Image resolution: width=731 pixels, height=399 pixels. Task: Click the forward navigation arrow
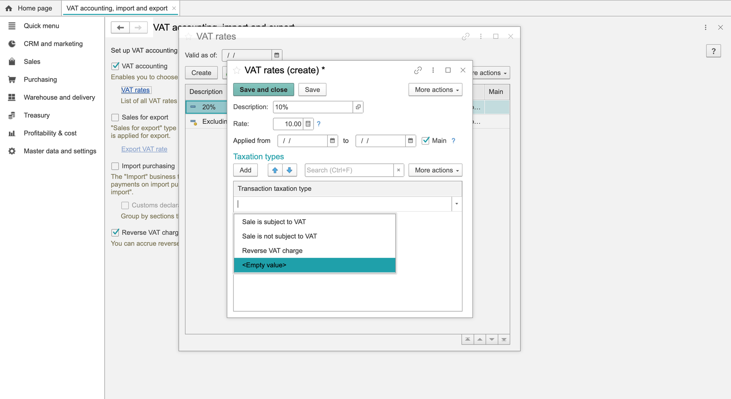(x=138, y=27)
